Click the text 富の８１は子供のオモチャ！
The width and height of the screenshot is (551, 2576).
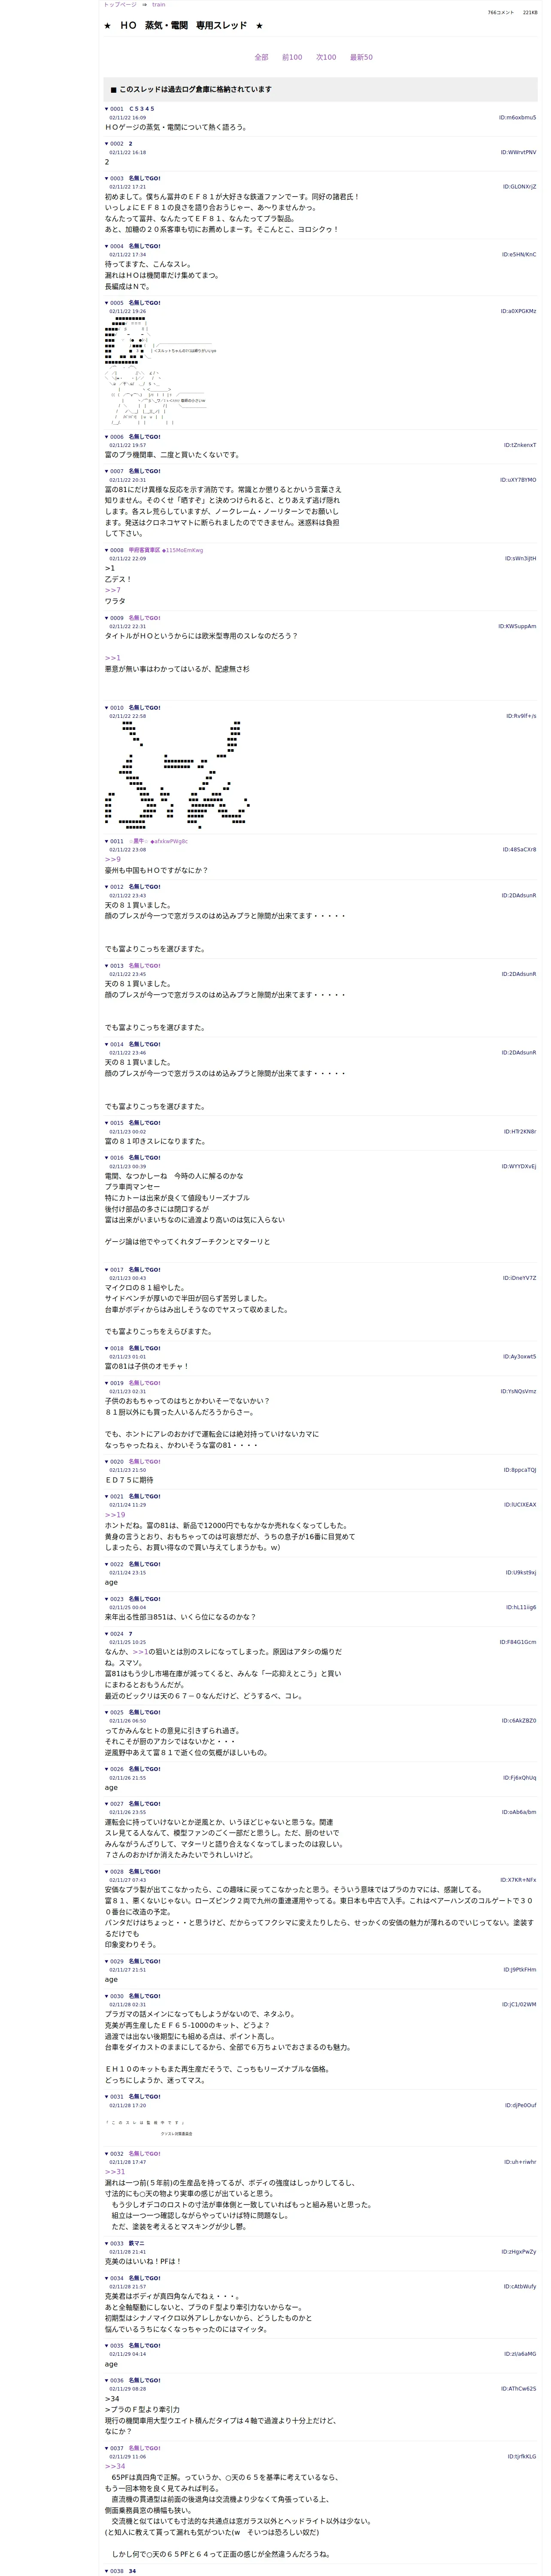click(x=147, y=1366)
